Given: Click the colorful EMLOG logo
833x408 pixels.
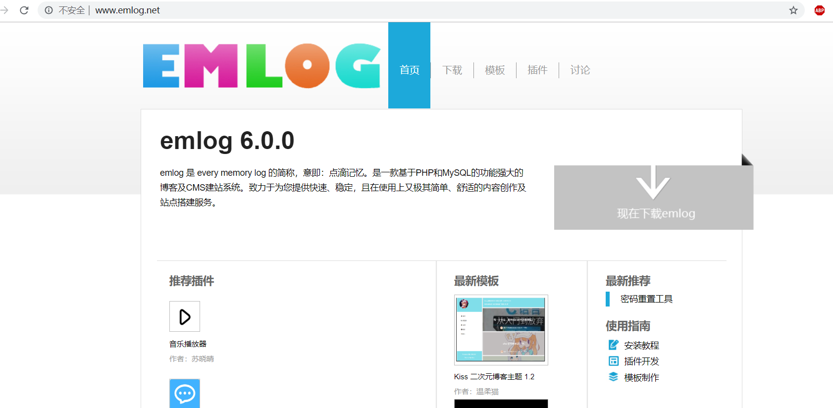Looking at the screenshot, I should click(261, 66).
